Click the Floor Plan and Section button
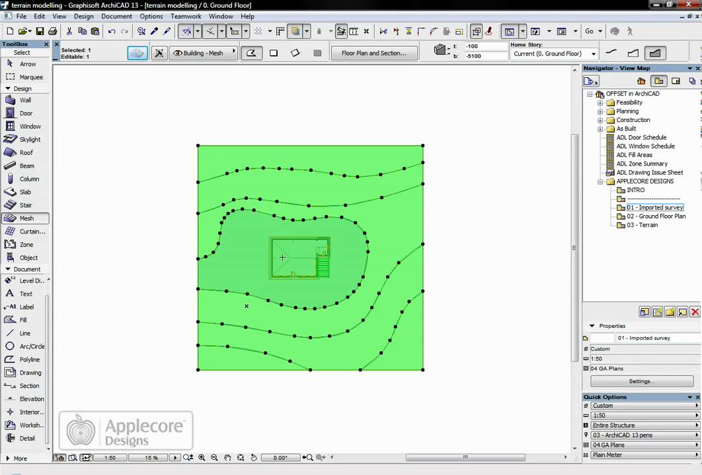The image size is (702, 475). tap(374, 53)
